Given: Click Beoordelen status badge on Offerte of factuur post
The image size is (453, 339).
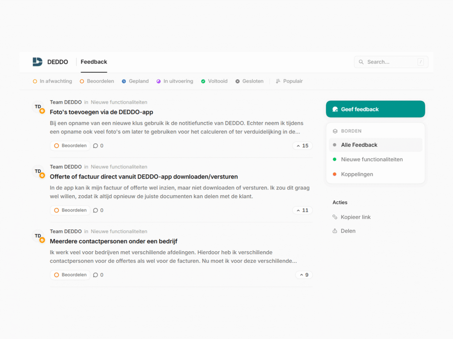Looking at the screenshot, I should (70, 210).
